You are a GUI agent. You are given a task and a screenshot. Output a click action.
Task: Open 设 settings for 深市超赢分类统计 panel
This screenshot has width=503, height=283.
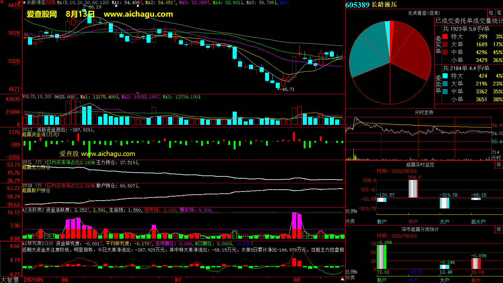(499, 229)
